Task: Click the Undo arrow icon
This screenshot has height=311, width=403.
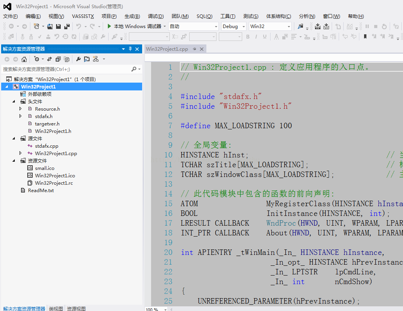Action: click(x=79, y=26)
